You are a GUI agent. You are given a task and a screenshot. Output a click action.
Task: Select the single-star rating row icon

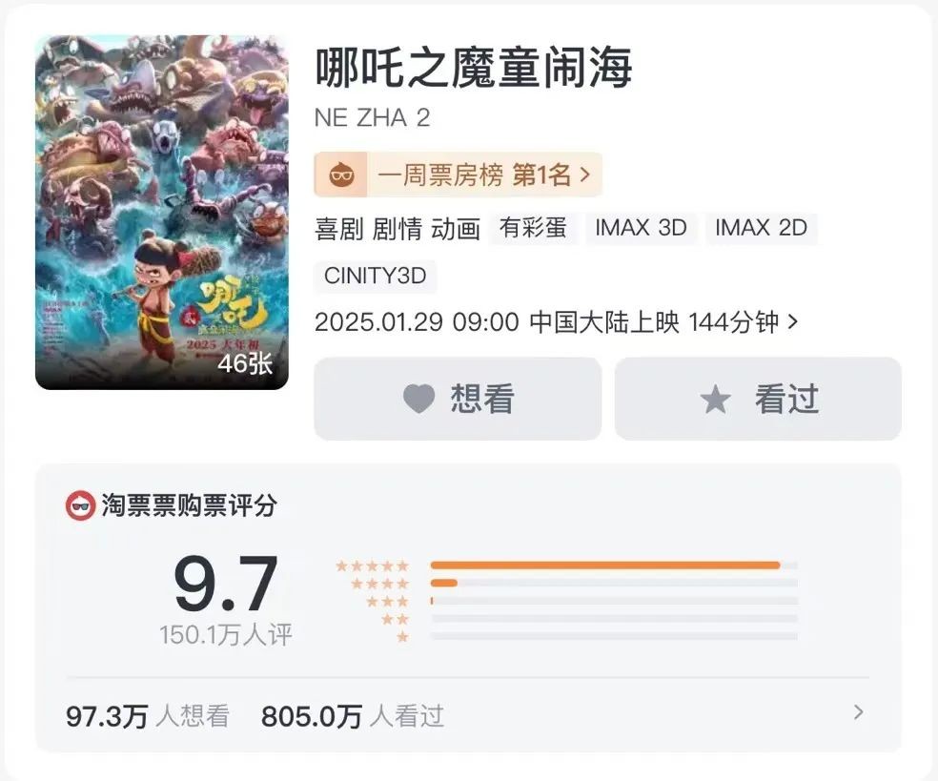click(x=402, y=637)
